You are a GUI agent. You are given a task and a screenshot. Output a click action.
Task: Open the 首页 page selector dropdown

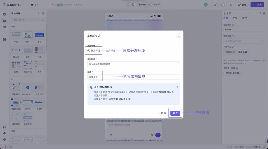(x=42, y=4)
